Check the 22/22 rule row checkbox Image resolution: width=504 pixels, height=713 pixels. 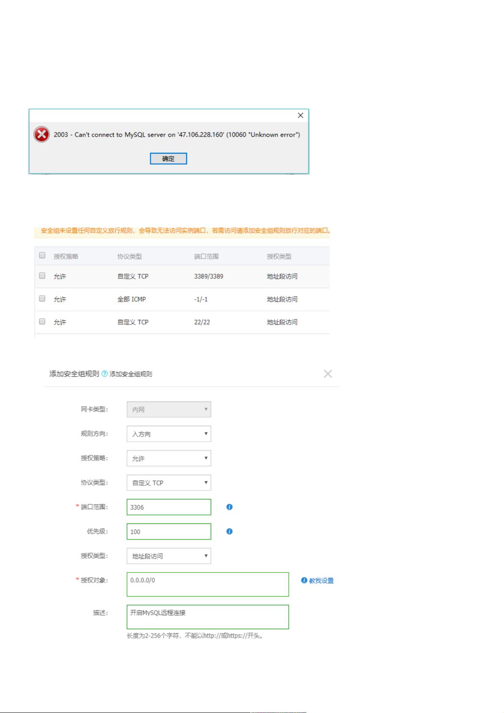pos(42,321)
